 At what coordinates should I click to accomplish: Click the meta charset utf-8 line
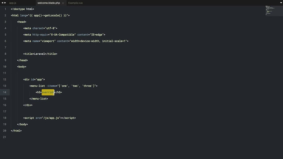click(x=40, y=28)
